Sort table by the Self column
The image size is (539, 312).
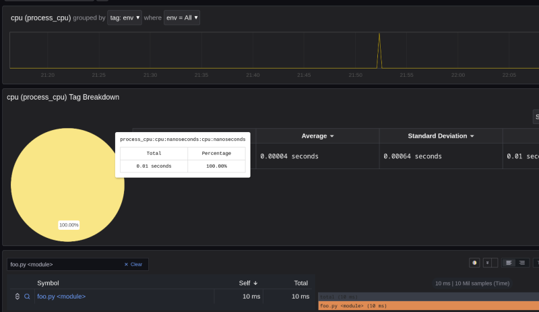(x=248, y=283)
